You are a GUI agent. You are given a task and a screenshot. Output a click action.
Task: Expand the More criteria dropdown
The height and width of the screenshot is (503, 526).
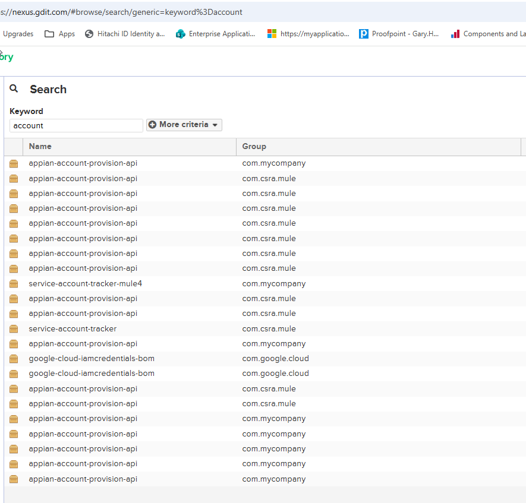point(184,125)
